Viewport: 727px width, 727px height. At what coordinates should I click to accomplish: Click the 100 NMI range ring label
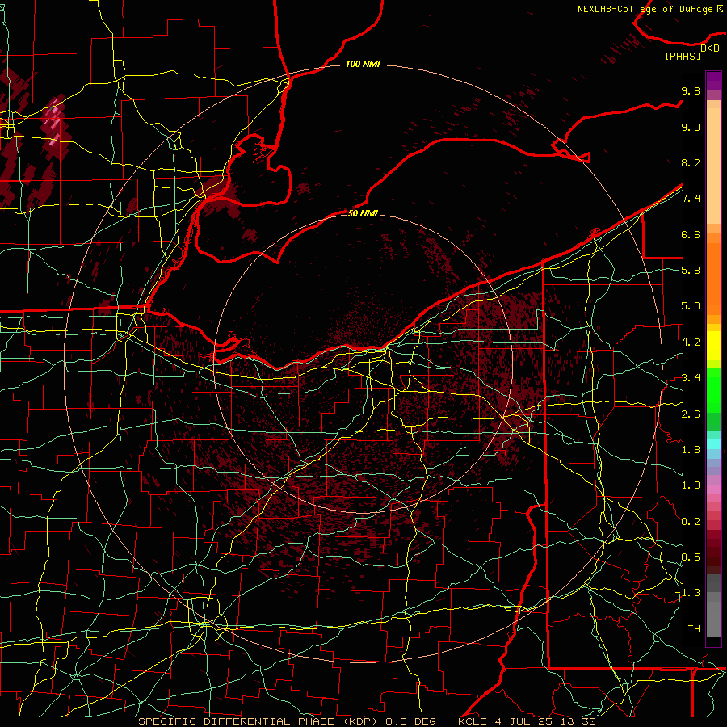[363, 64]
